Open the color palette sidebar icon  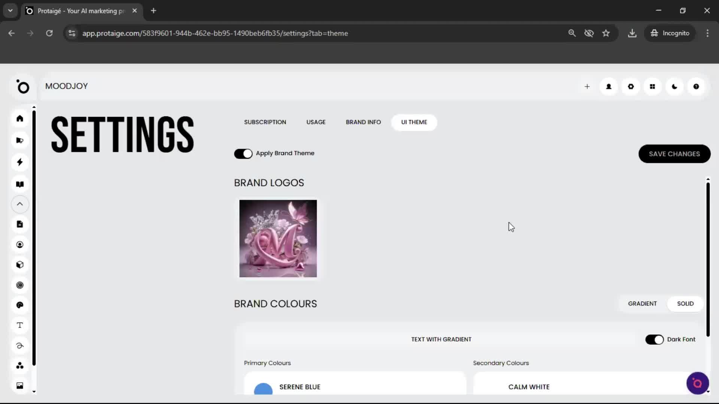[x=20, y=305]
